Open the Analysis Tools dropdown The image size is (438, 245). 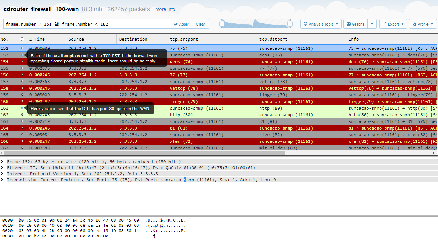[321, 24]
